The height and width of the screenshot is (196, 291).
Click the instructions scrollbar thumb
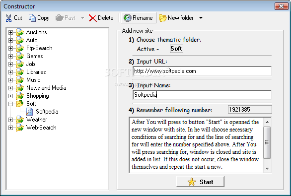coord(267,142)
